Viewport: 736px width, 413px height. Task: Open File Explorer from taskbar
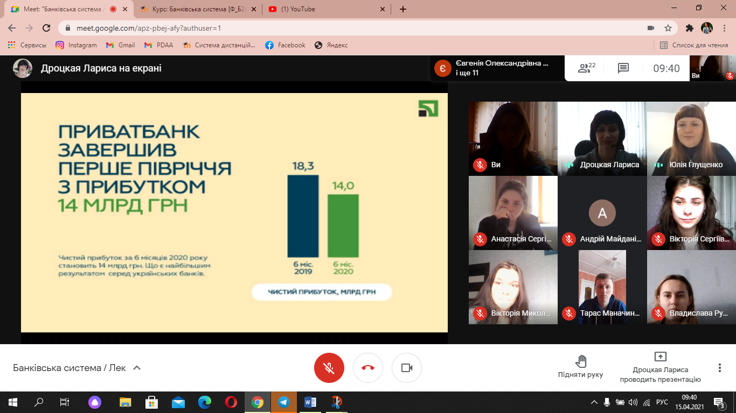125,402
